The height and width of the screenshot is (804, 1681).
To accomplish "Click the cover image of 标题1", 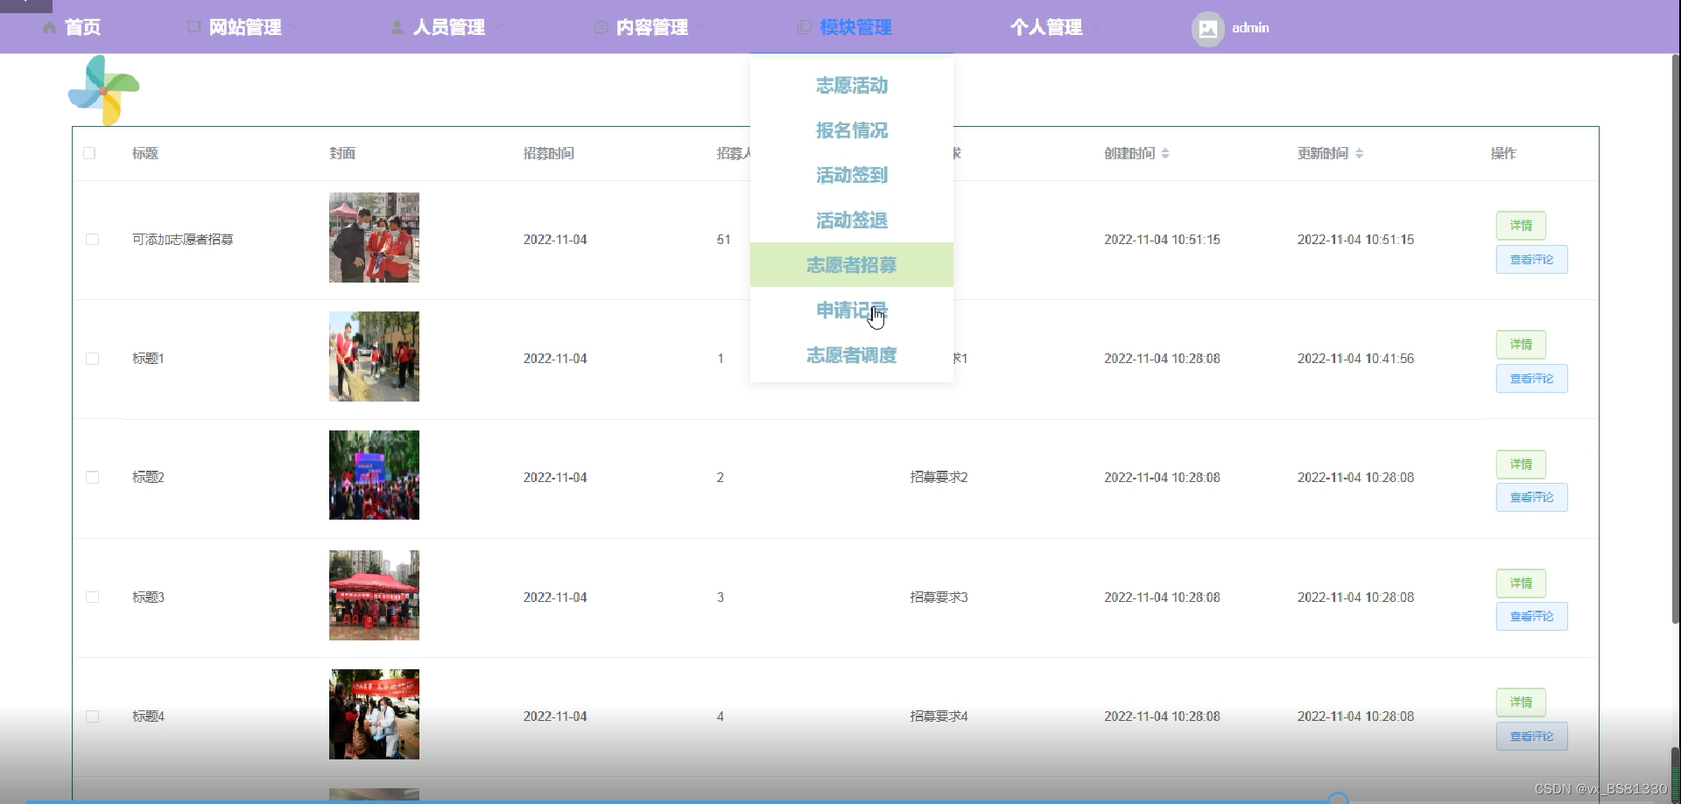I will click(x=374, y=357).
